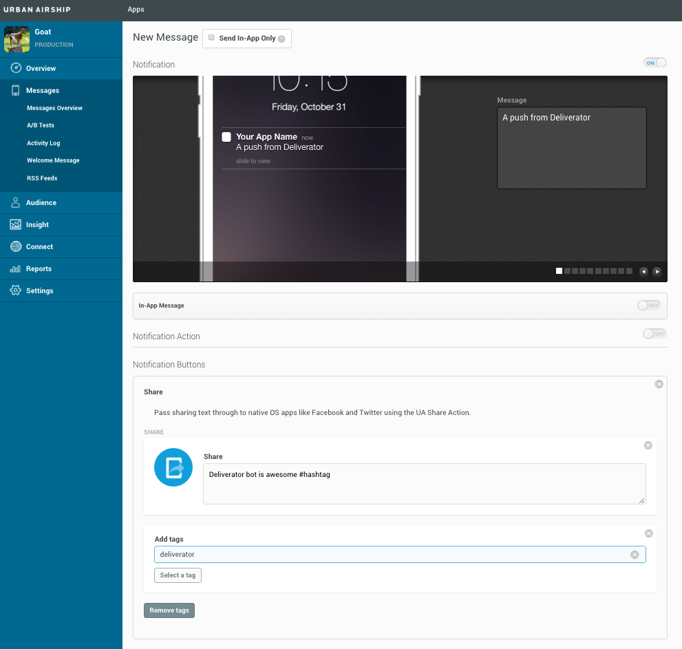Turn off the Notification toggle
The image size is (682, 649).
tap(654, 63)
